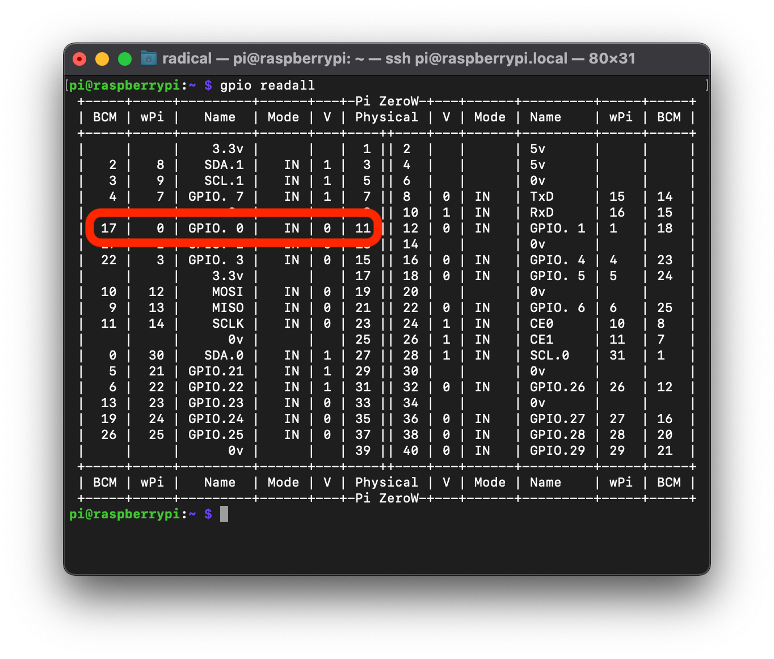Click the Pi ZeroW header label
Screen dimensions: 774x659
coord(387,101)
